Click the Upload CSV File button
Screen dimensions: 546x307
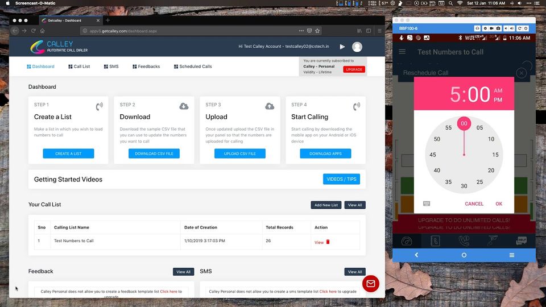click(240, 153)
